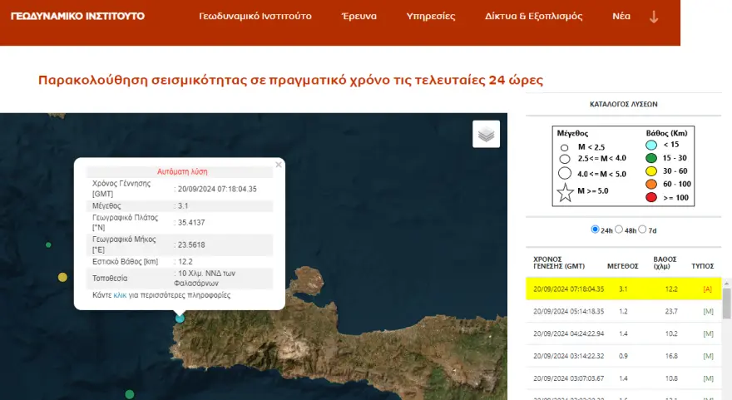
Task: Close the earthquake info popup
Action: point(279,165)
